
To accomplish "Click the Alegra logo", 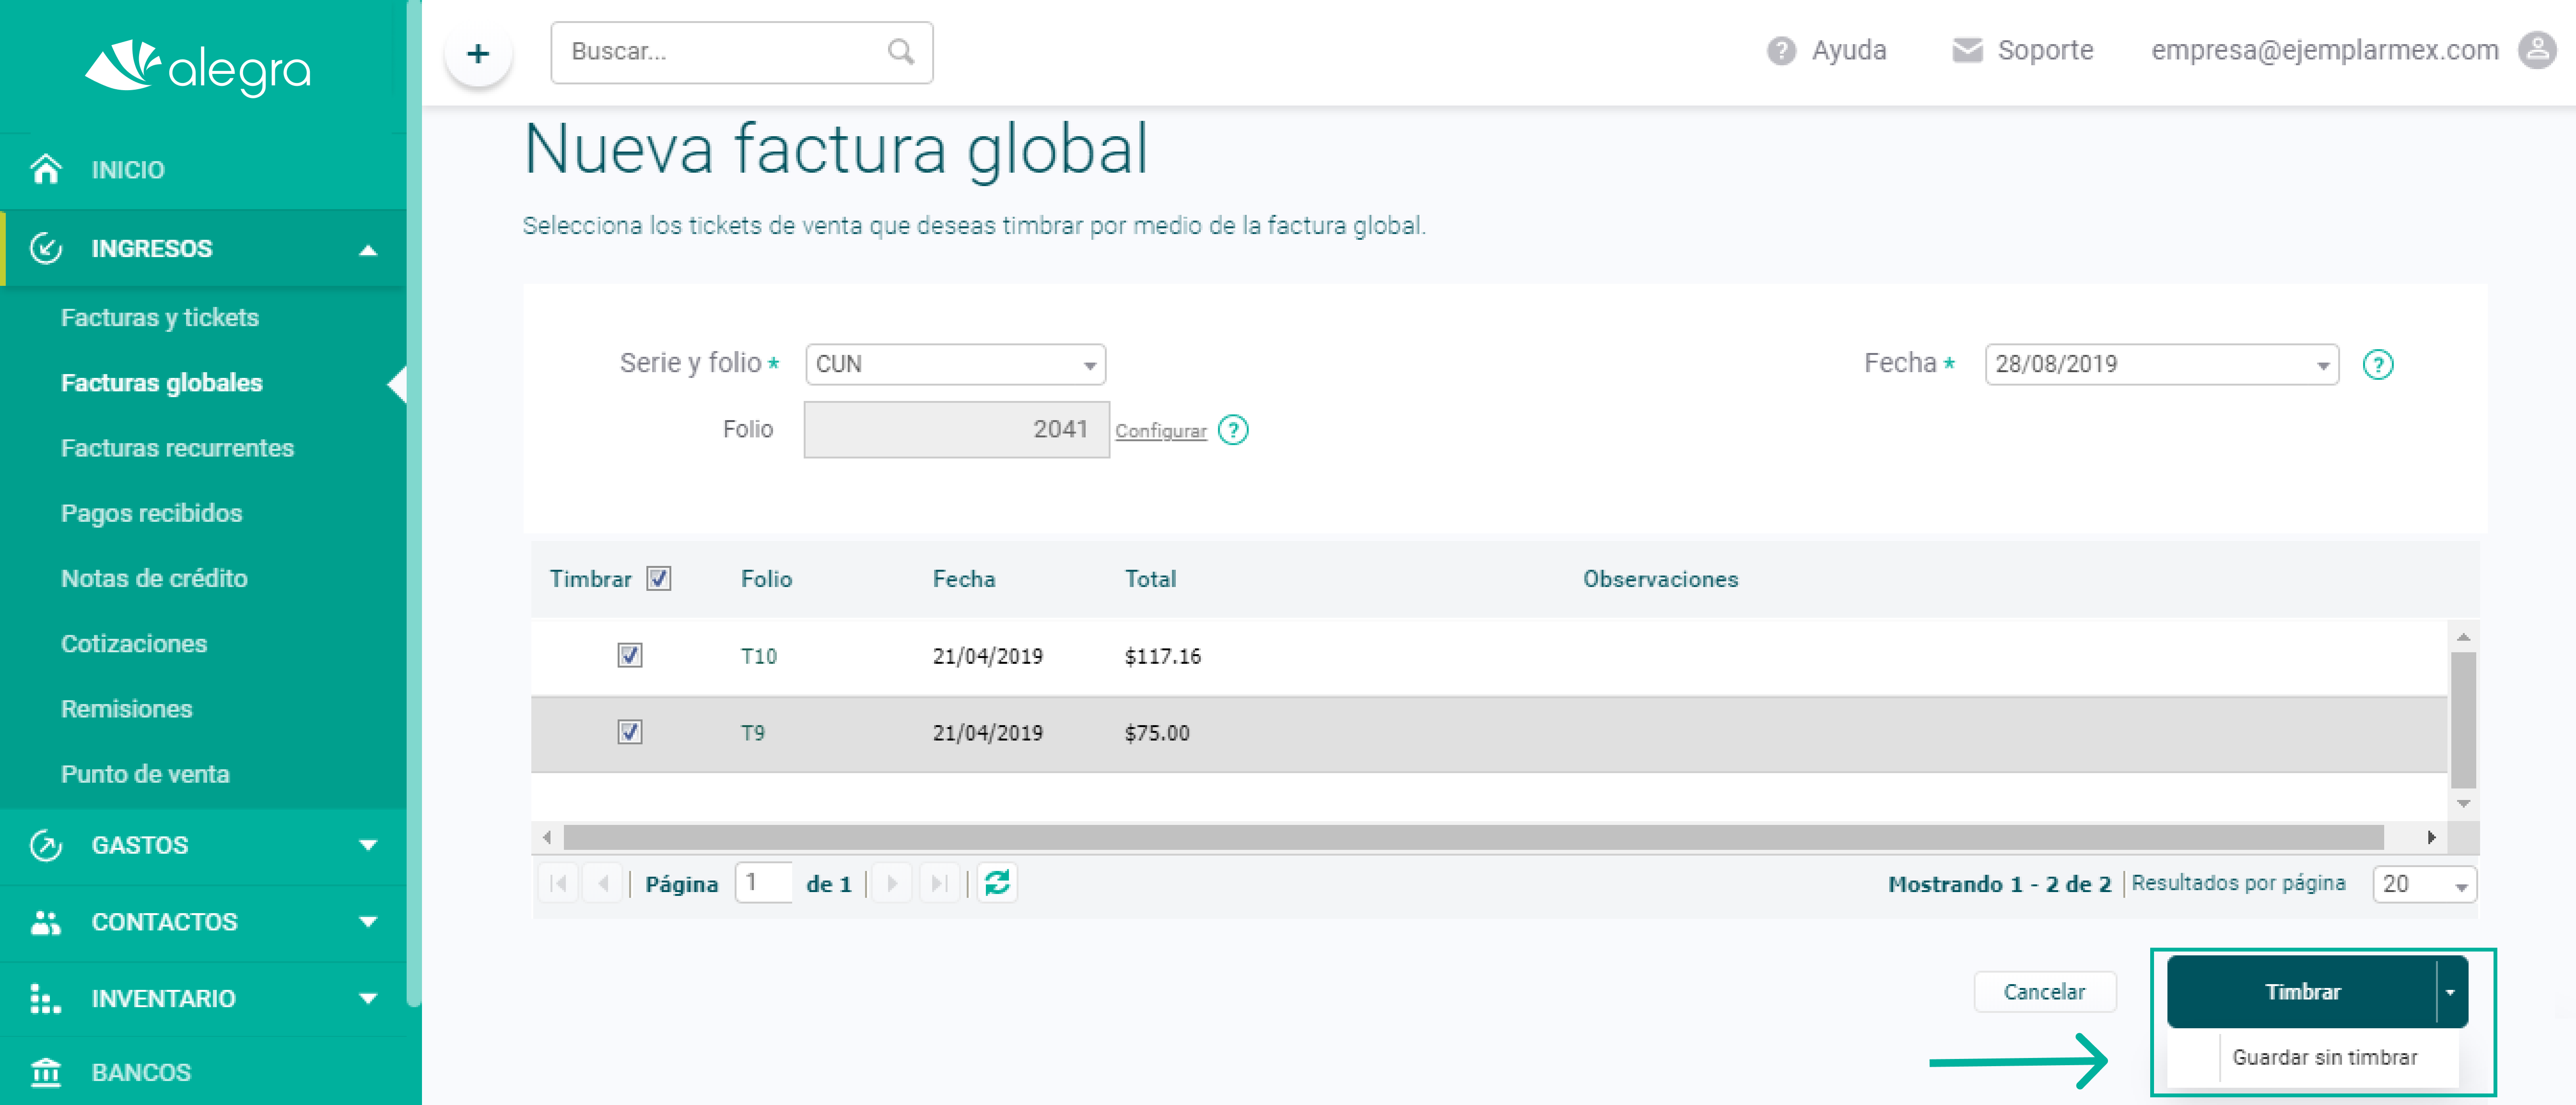I will (x=197, y=68).
